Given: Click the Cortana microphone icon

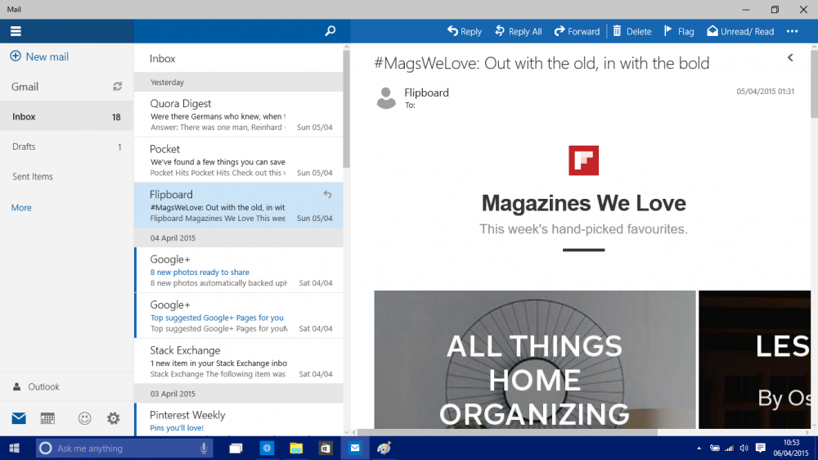Looking at the screenshot, I should click(x=204, y=448).
